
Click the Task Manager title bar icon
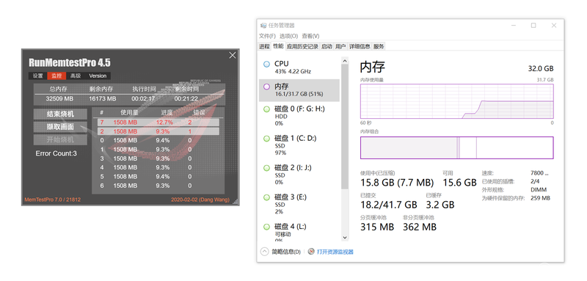pyautogui.click(x=263, y=26)
